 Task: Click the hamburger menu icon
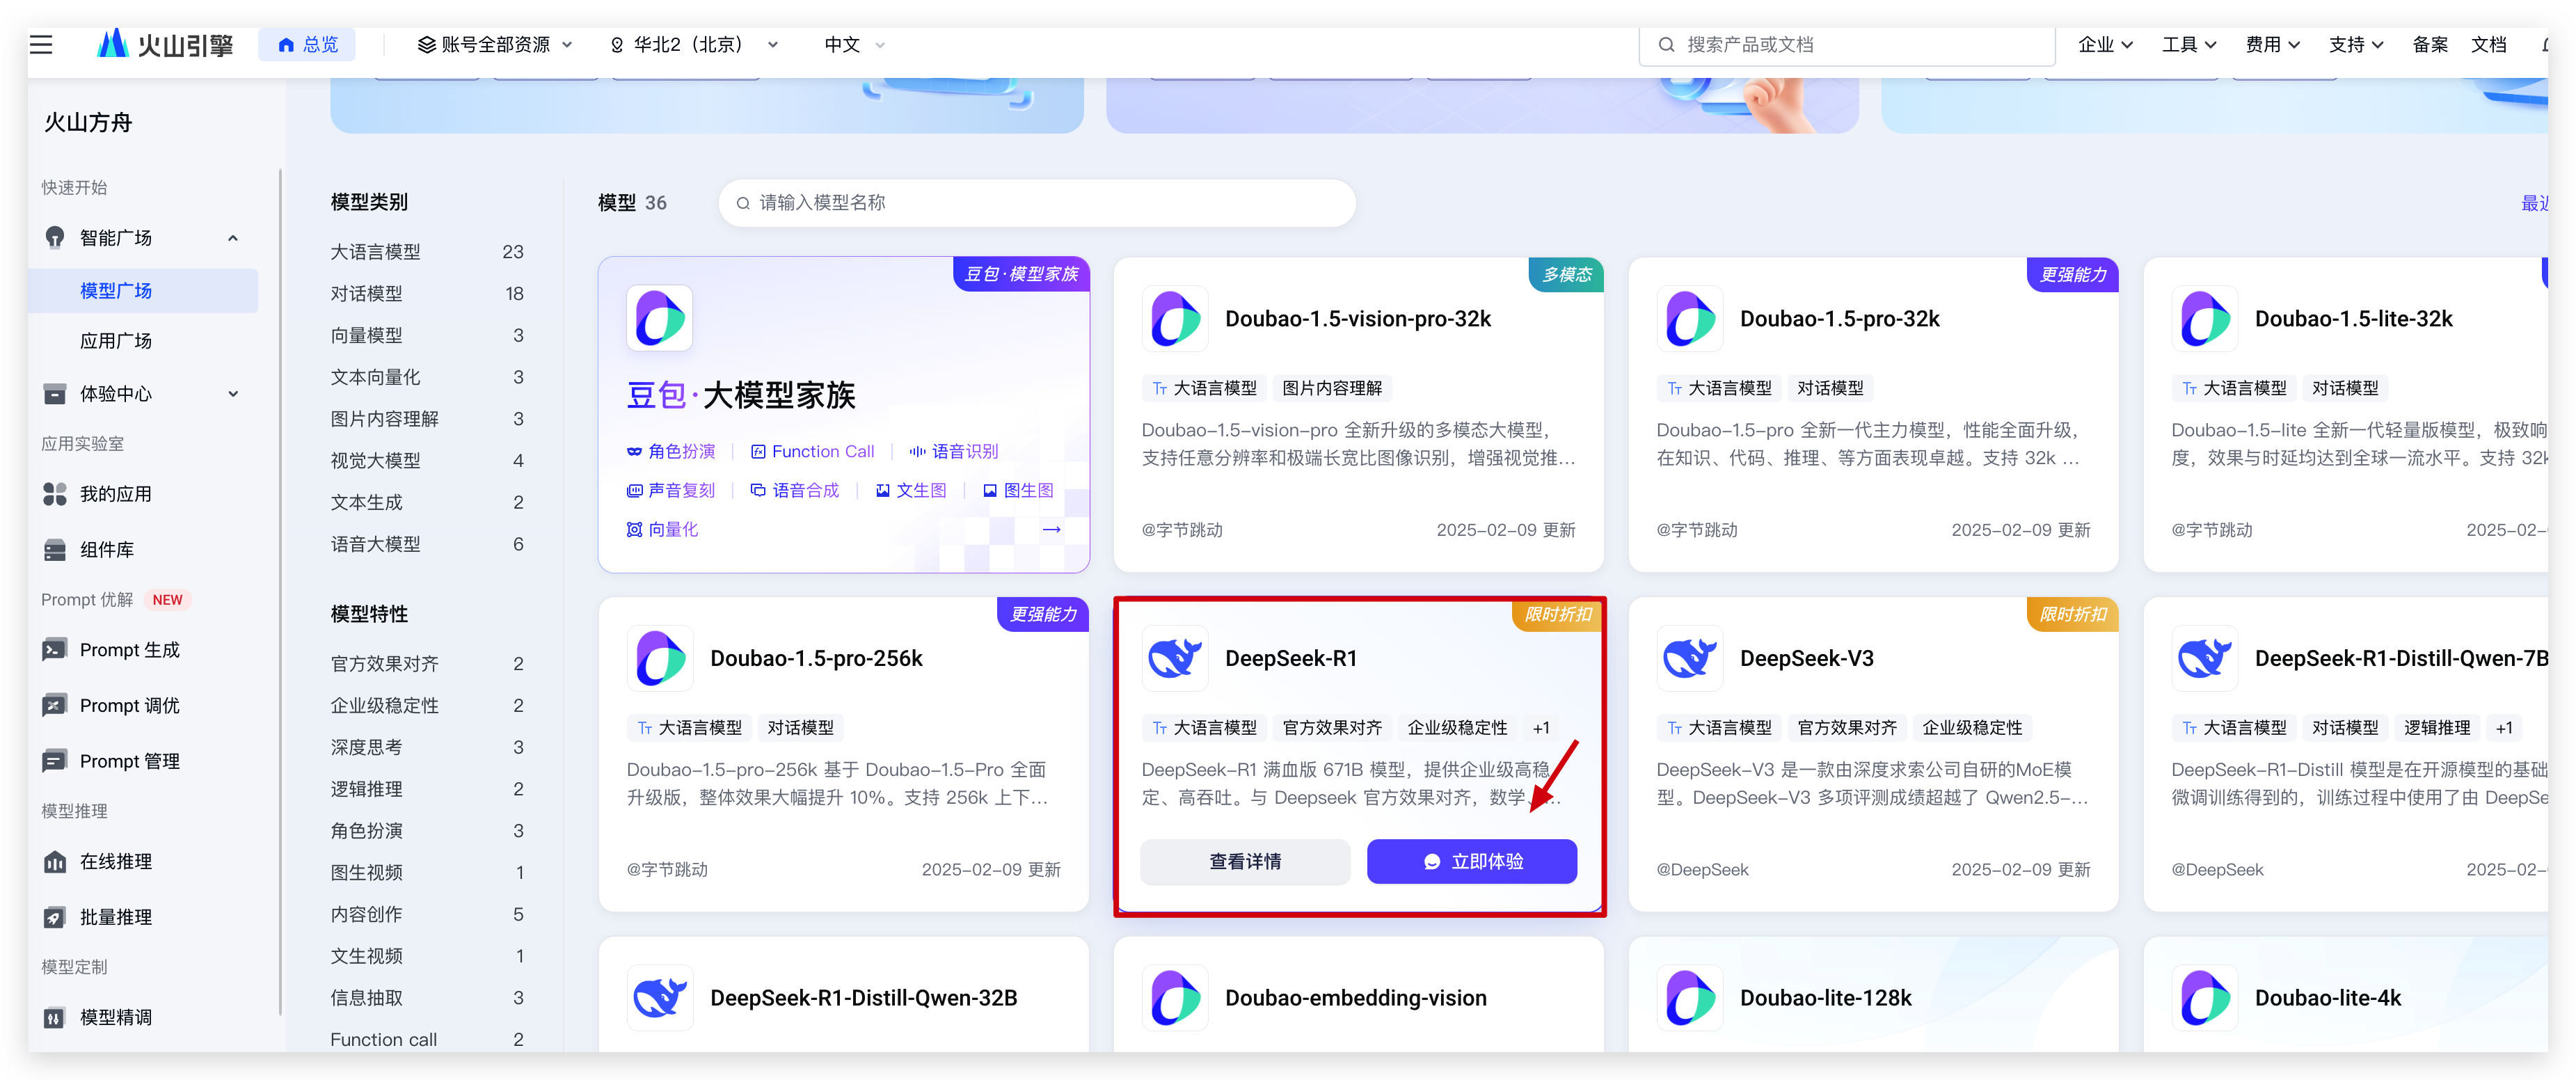coord(41,44)
